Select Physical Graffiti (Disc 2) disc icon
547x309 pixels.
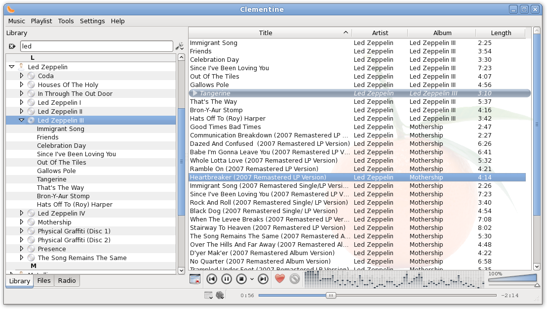point(31,240)
